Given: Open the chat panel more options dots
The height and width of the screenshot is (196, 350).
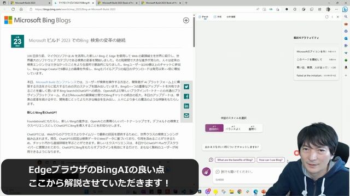Looking at the screenshot, I should 332,17.
